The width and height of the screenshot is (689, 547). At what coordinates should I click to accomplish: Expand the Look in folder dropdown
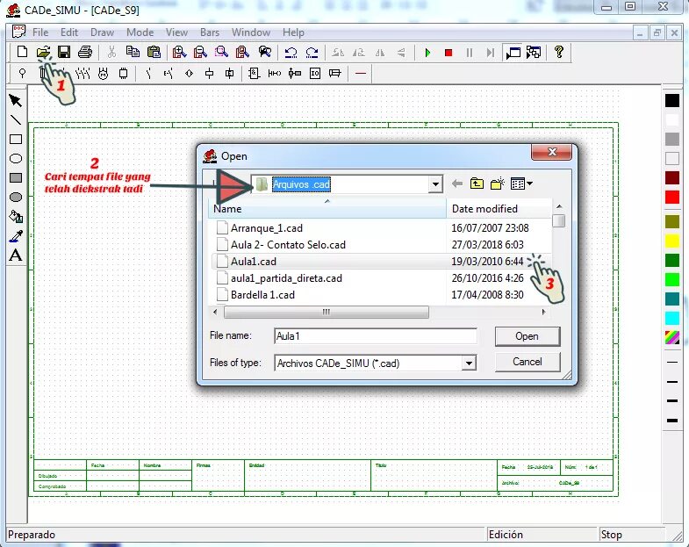435,184
